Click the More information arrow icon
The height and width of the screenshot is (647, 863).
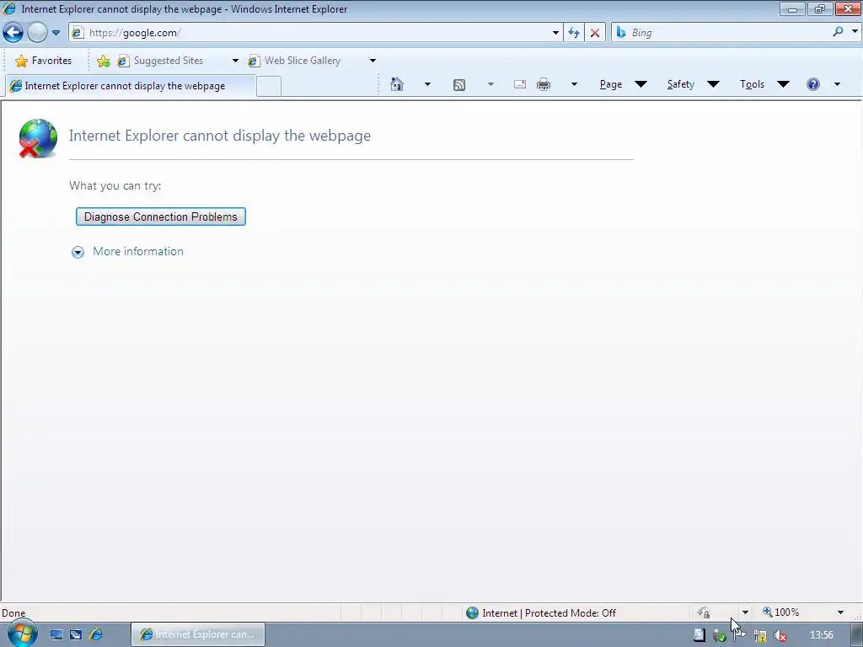(x=78, y=252)
